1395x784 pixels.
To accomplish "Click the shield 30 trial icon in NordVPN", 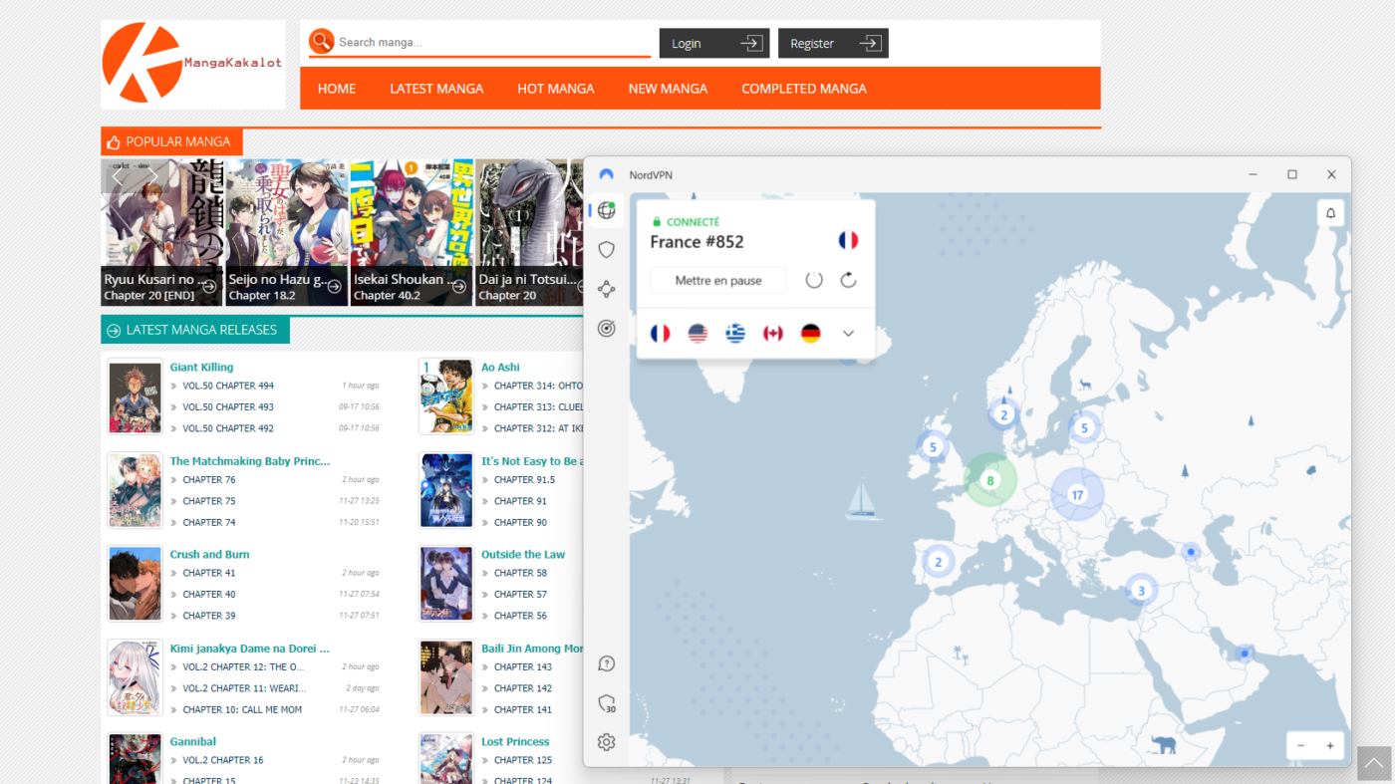I will tap(606, 704).
